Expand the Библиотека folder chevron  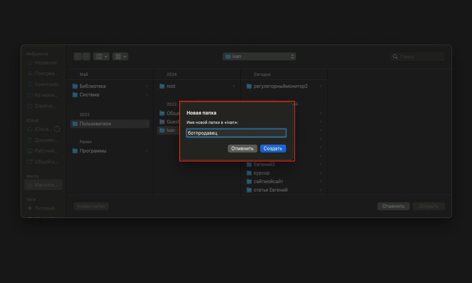coord(146,86)
